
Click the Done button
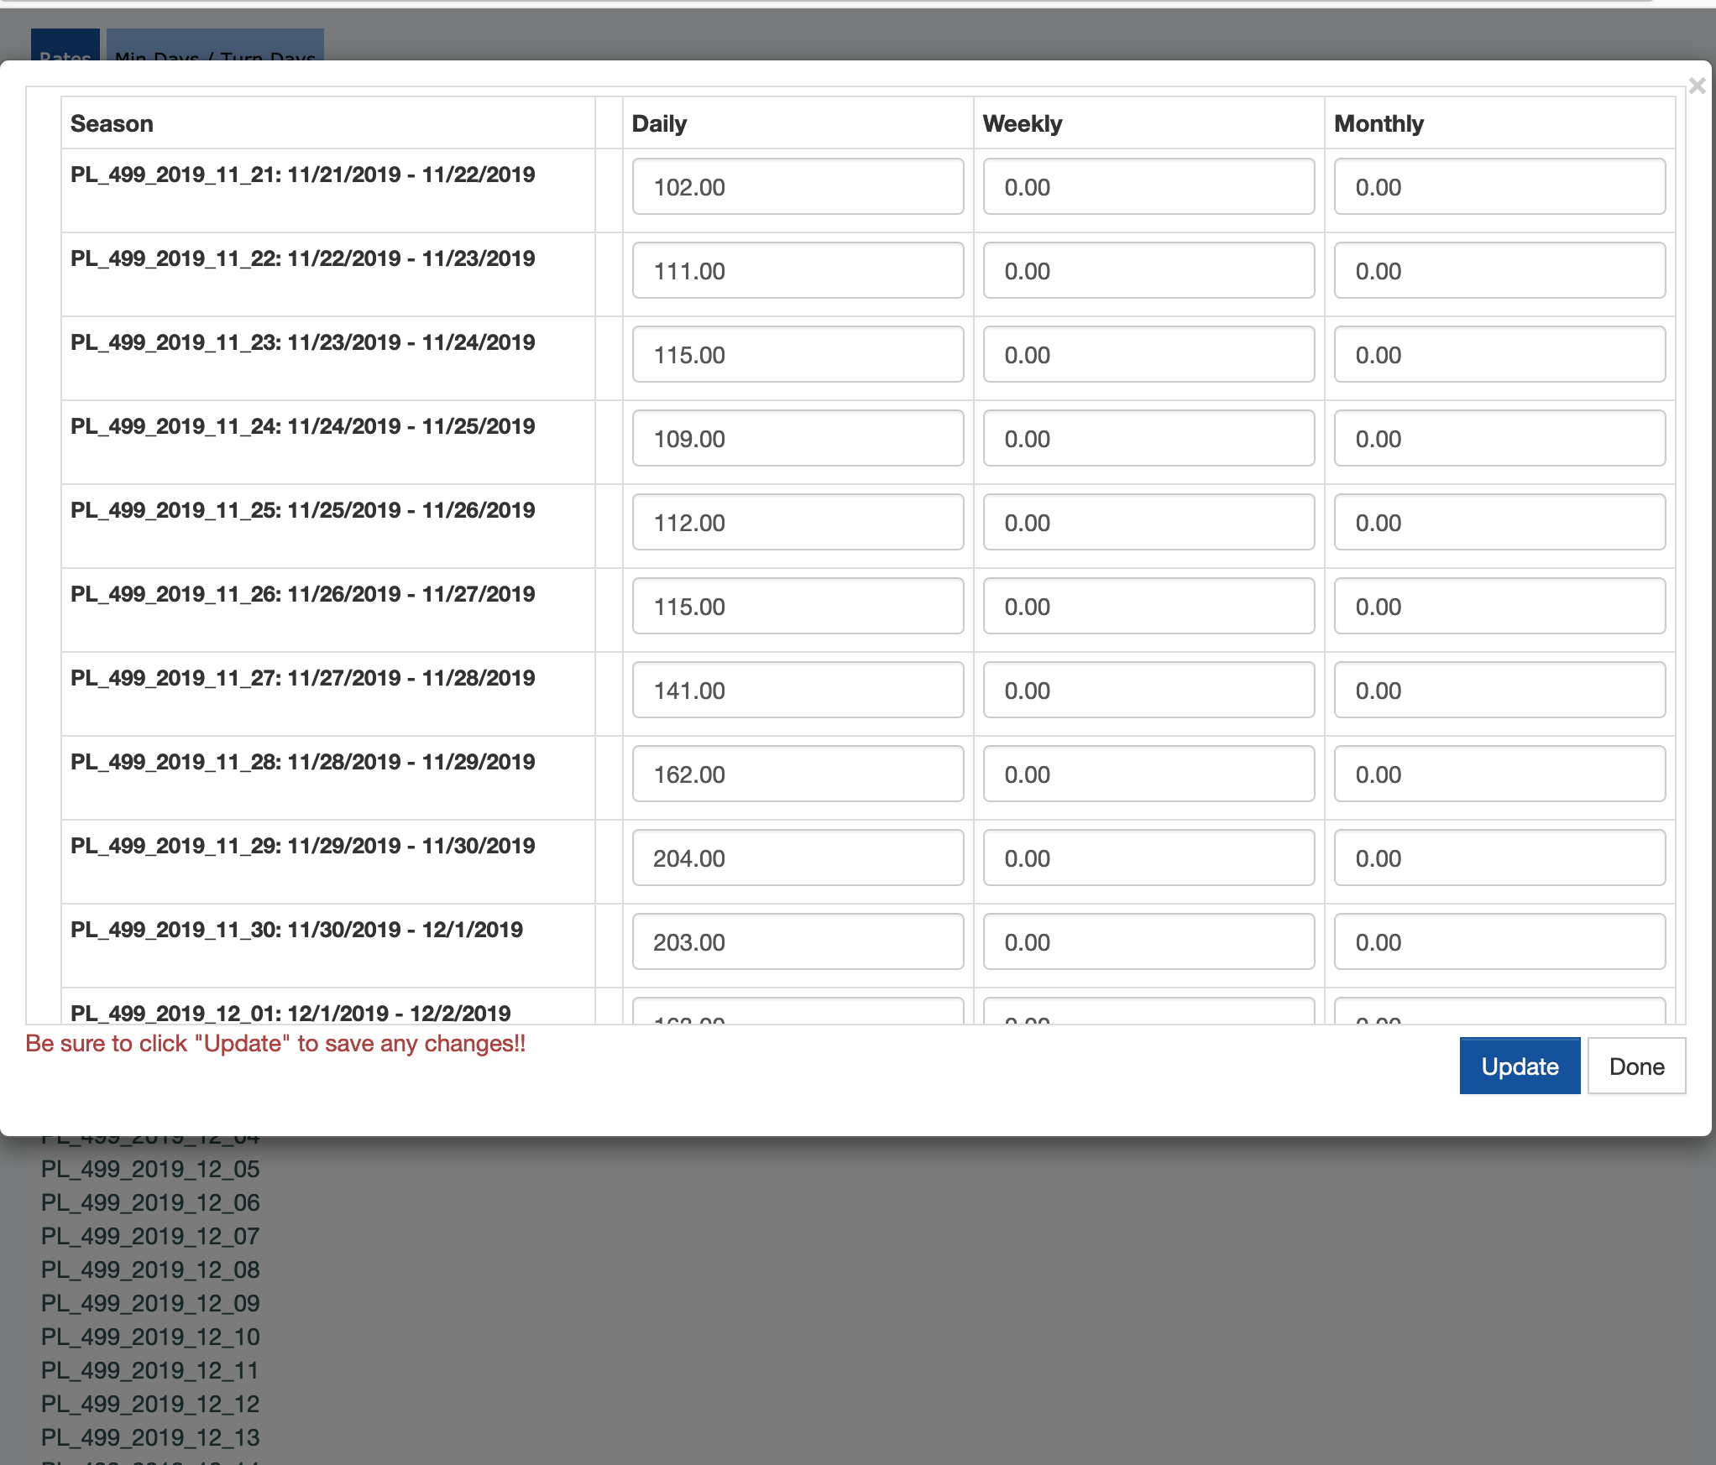tap(1635, 1066)
